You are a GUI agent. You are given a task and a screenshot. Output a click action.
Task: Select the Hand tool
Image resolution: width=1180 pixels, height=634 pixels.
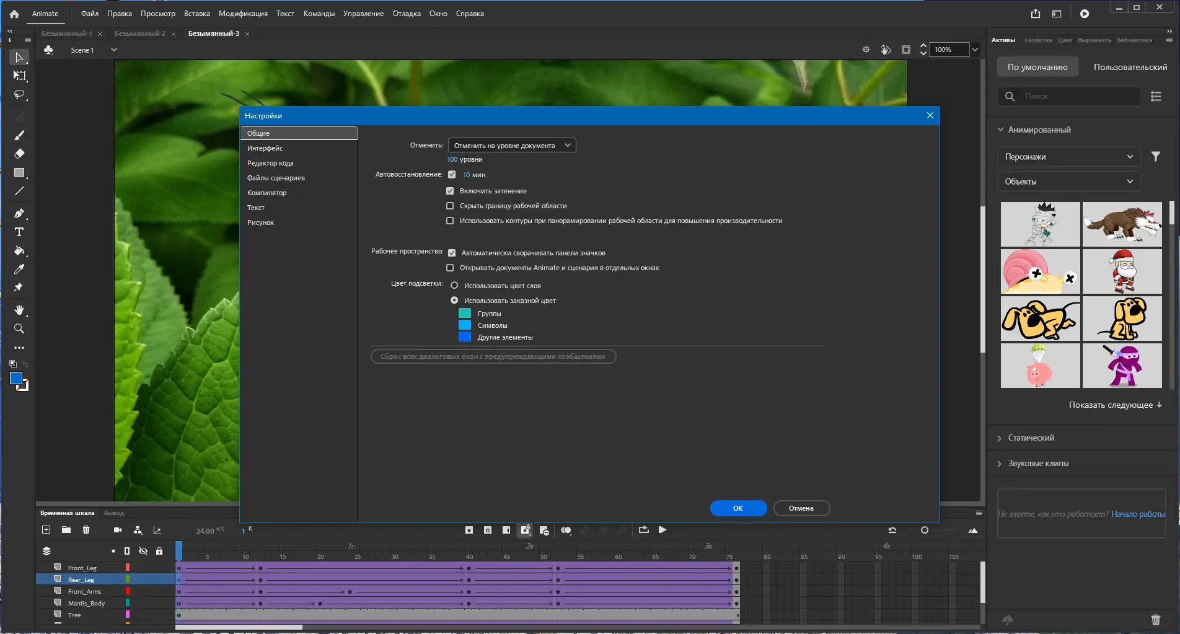coord(19,310)
